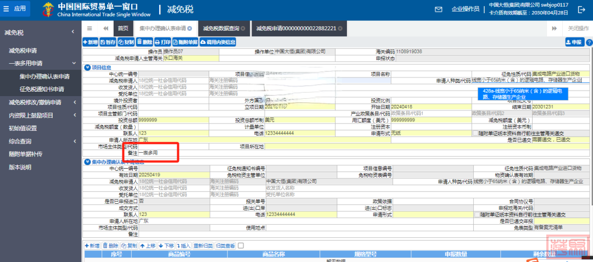Collapse the 项目信息 section
This screenshot has height=262, width=593.
[87, 68]
